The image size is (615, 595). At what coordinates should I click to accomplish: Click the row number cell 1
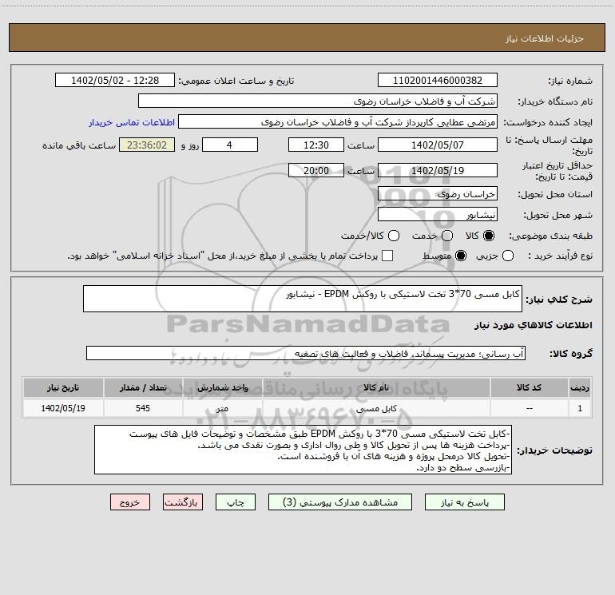point(580,408)
